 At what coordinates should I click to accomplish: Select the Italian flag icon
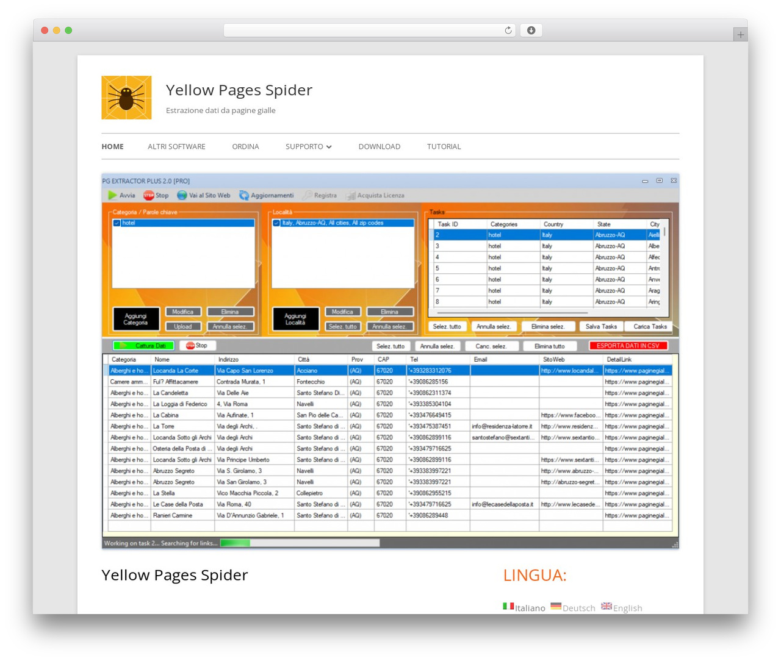(508, 606)
